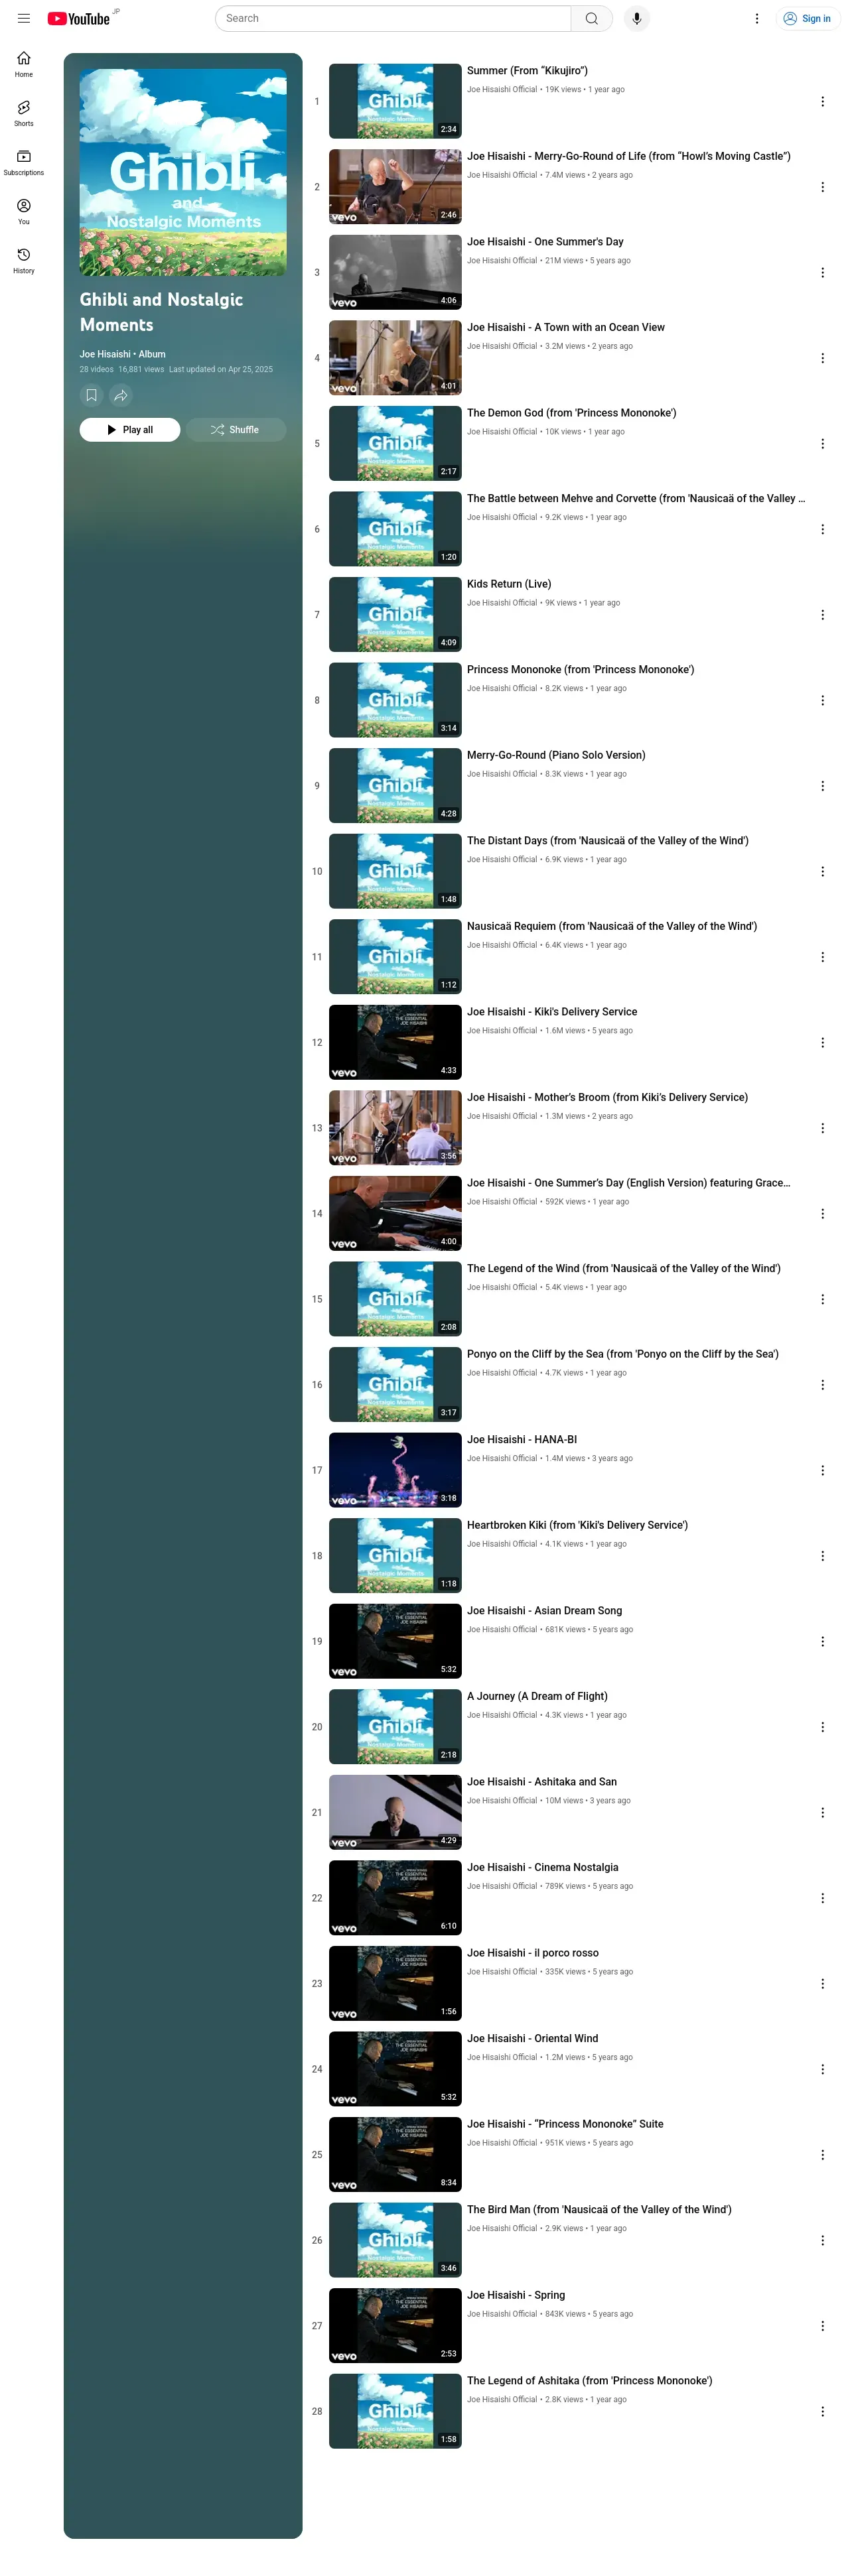
Task: Click the Shuffle button
Action: [236, 430]
